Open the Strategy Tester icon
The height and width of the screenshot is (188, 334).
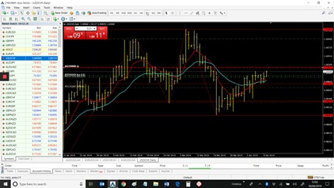click(45, 13)
